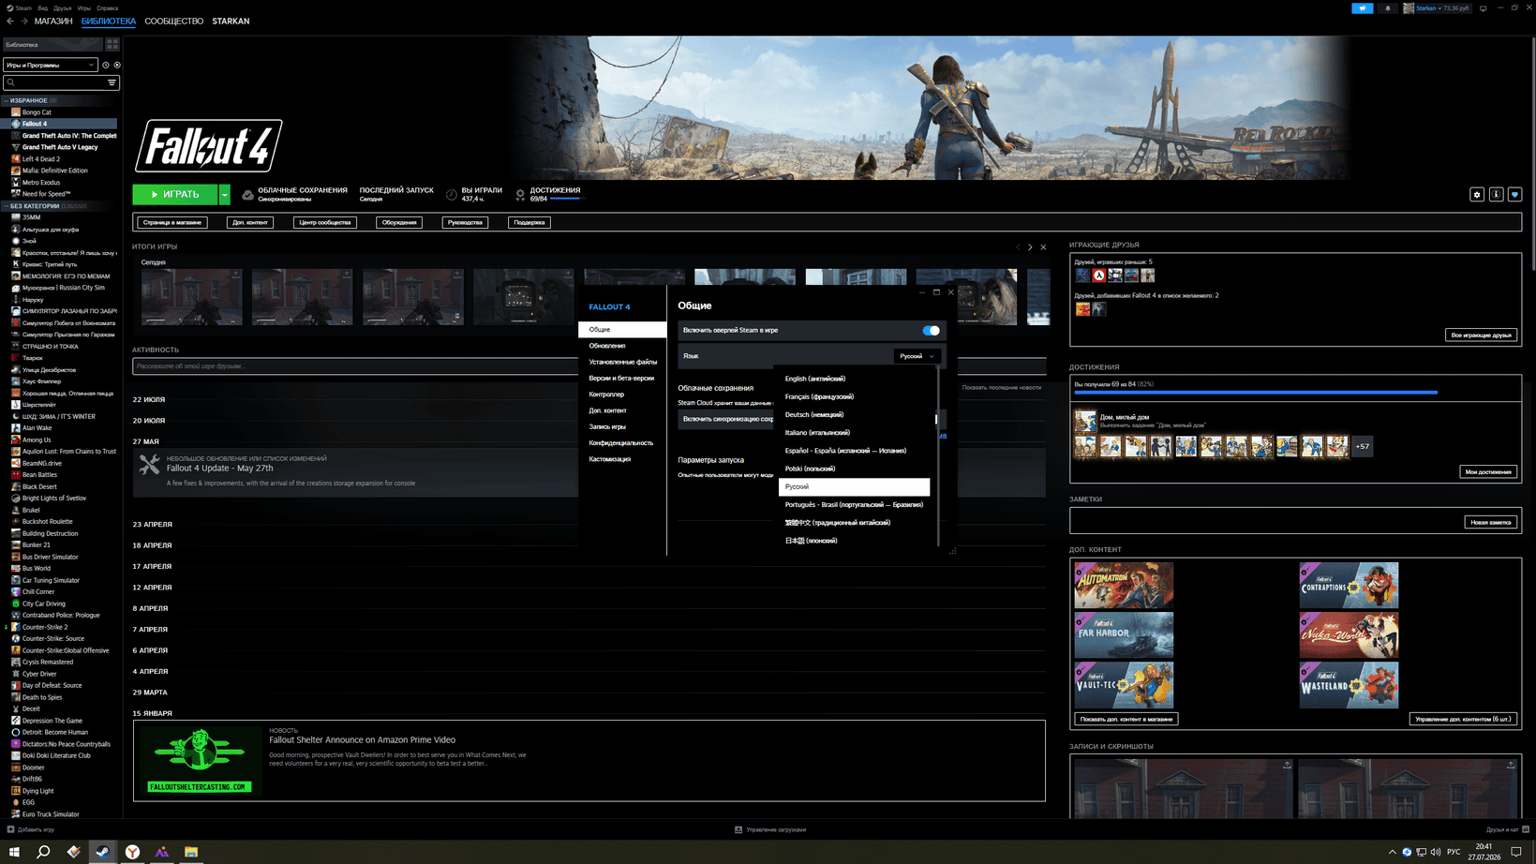Click the recent activity clock icon in sidebar
1536x864 pixels.
pos(105,65)
